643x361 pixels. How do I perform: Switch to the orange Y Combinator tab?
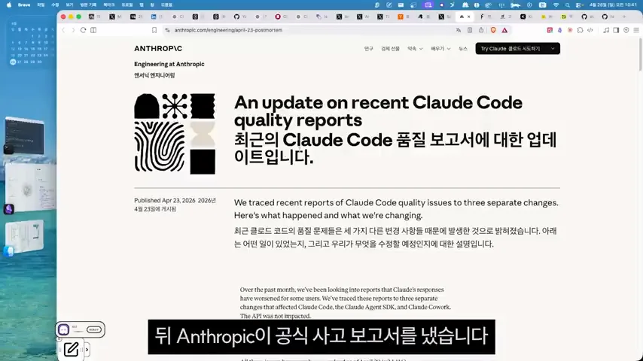pos(404,17)
